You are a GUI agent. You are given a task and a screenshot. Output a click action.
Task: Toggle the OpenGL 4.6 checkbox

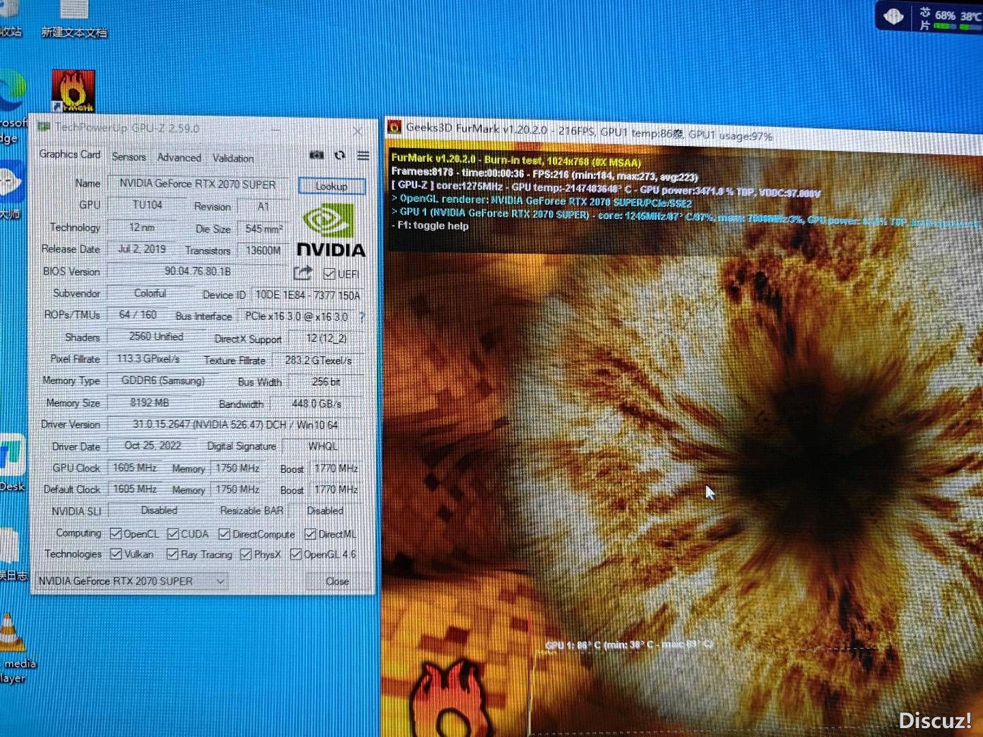coord(296,554)
